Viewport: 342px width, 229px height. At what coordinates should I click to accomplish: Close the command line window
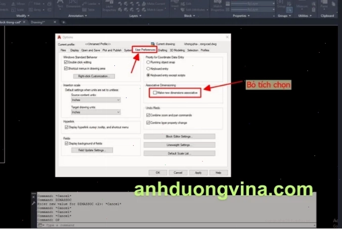tap(33, 197)
